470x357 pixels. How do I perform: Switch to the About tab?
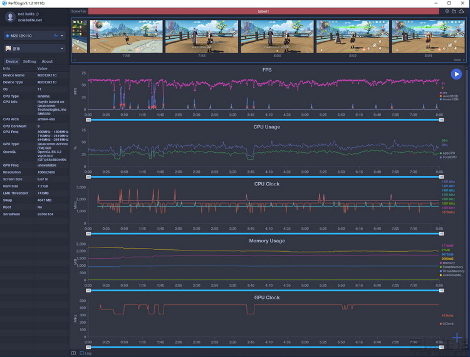[x=47, y=61]
